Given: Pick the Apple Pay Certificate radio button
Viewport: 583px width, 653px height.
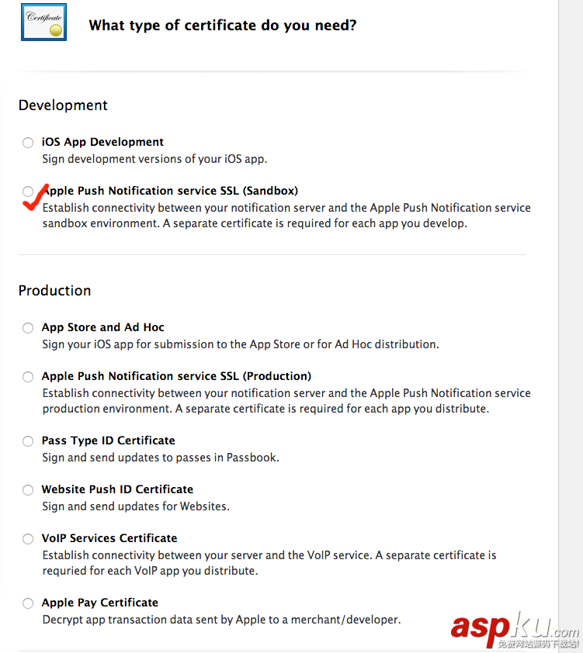Looking at the screenshot, I should [28, 603].
